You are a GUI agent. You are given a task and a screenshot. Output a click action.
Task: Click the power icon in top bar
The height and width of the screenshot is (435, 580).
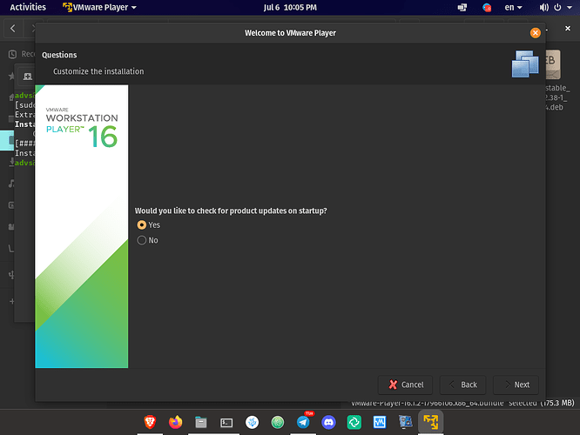click(557, 7)
